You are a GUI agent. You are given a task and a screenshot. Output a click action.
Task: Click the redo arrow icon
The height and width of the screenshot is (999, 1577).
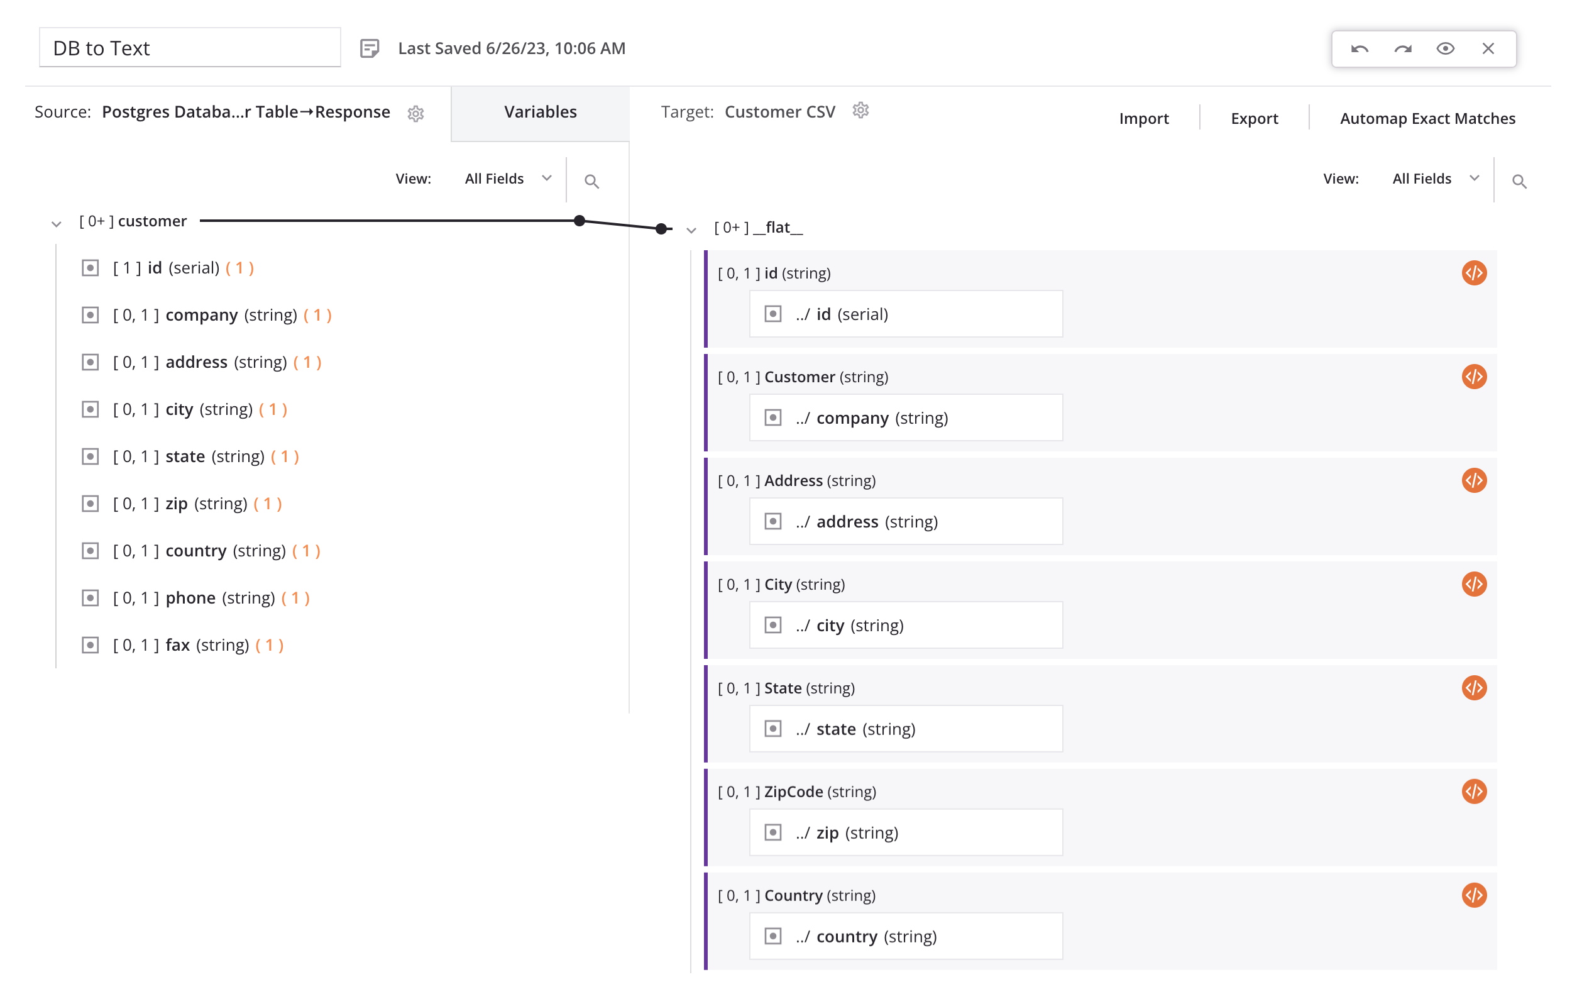click(x=1402, y=48)
